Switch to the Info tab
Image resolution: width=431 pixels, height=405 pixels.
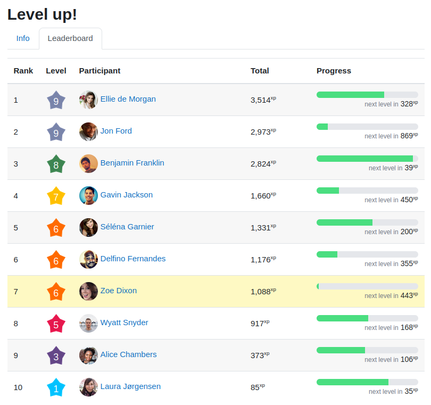pos(23,38)
